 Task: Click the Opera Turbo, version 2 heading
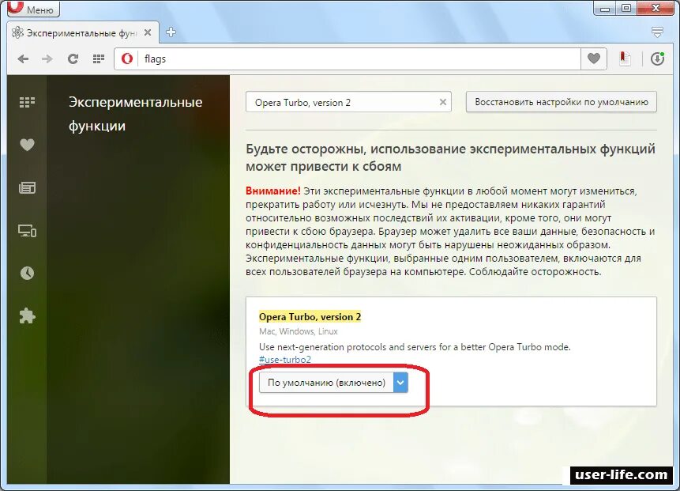click(x=310, y=317)
